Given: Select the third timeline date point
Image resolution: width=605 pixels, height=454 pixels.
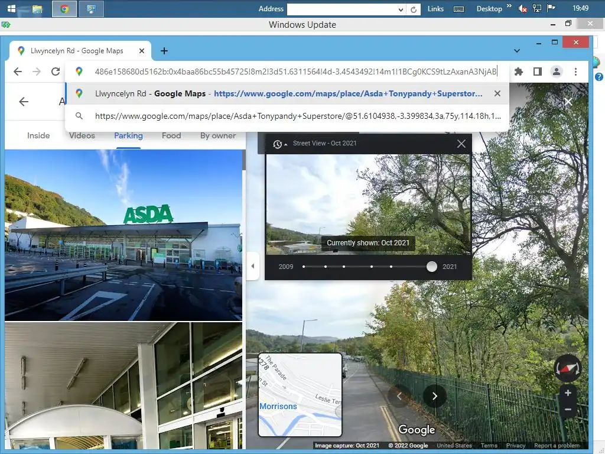Looking at the screenshot, I should click(x=344, y=267).
